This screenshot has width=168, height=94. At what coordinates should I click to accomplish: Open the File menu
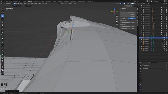click(x=4, y=1)
